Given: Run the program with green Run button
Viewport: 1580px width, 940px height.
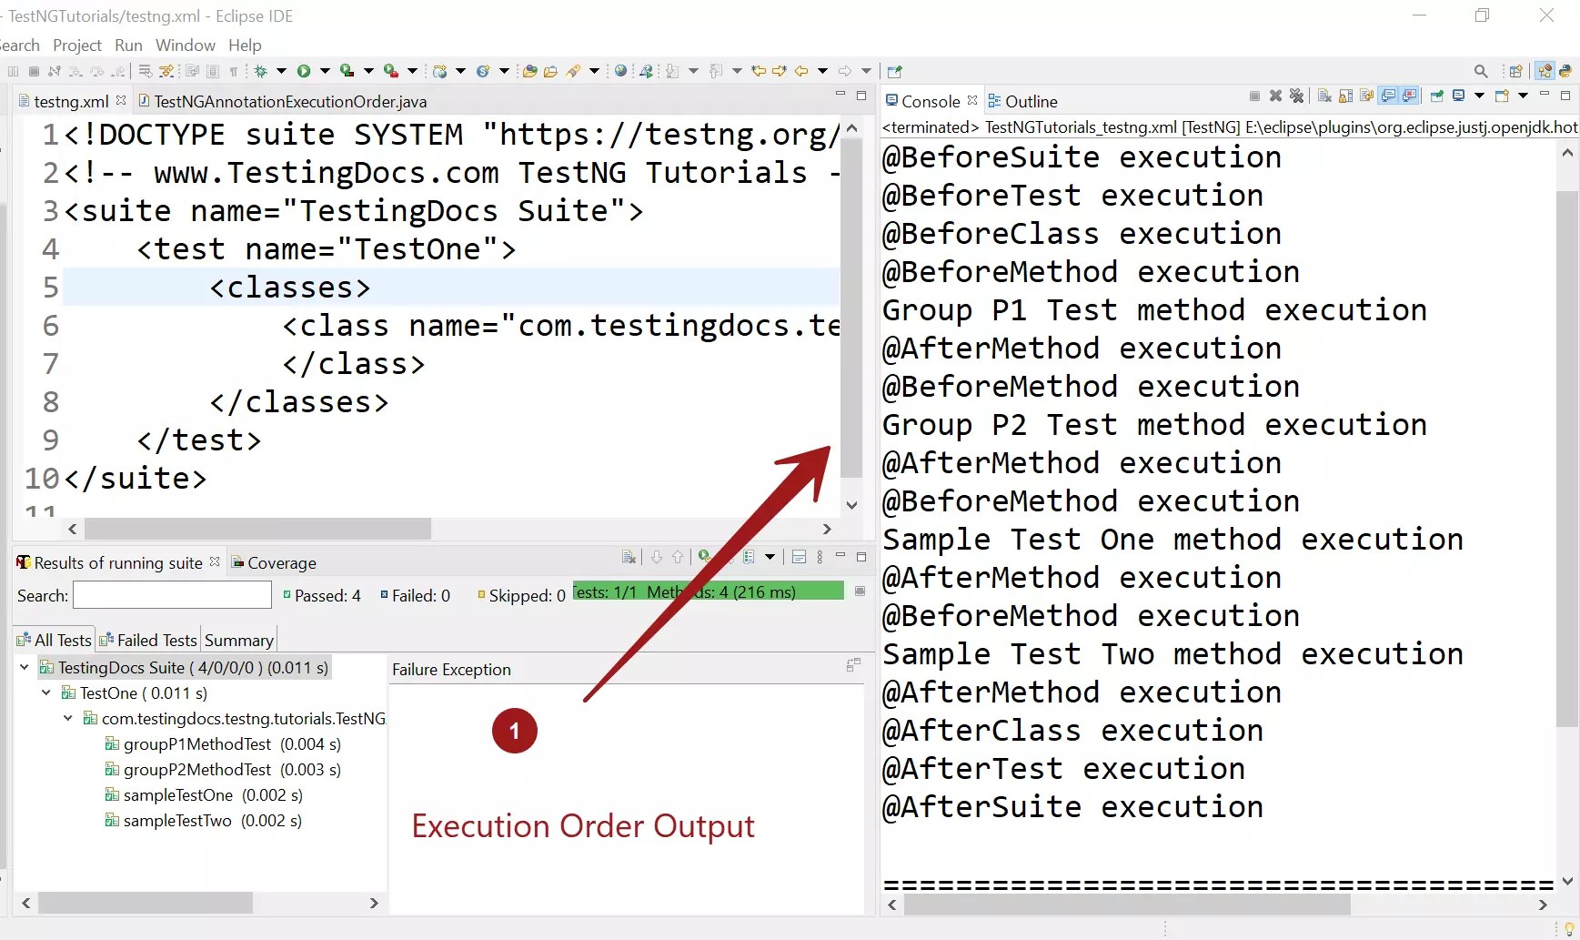Looking at the screenshot, I should [304, 71].
